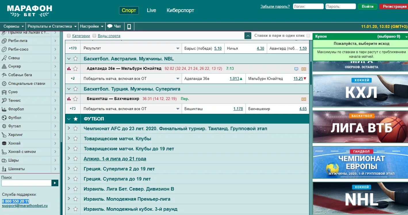Favorite Товарищеские матчи. Клубы star
408x215 pixels.
tap(75, 139)
